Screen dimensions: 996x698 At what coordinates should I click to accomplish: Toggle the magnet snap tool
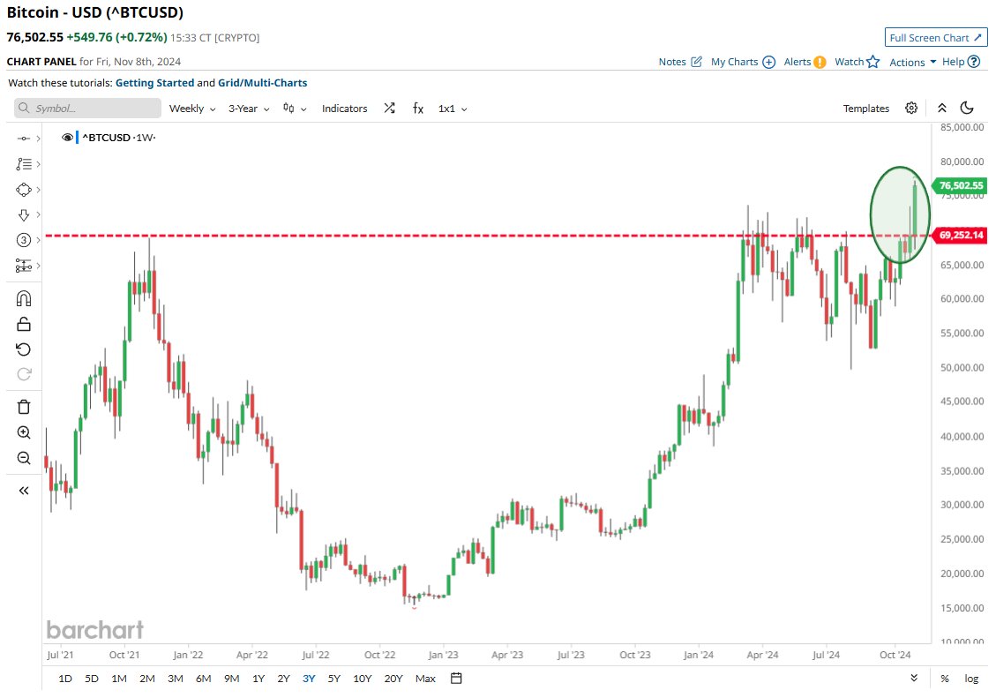24,298
